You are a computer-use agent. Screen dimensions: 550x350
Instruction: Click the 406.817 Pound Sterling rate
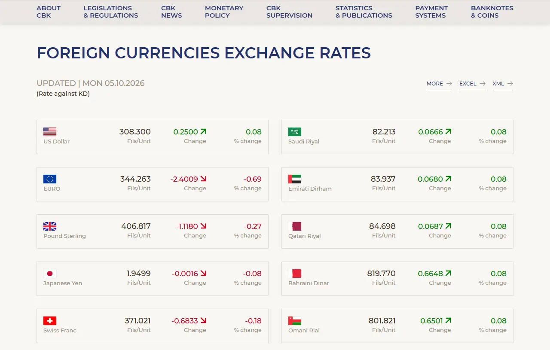pyautogui.click(x=136, y=226)
